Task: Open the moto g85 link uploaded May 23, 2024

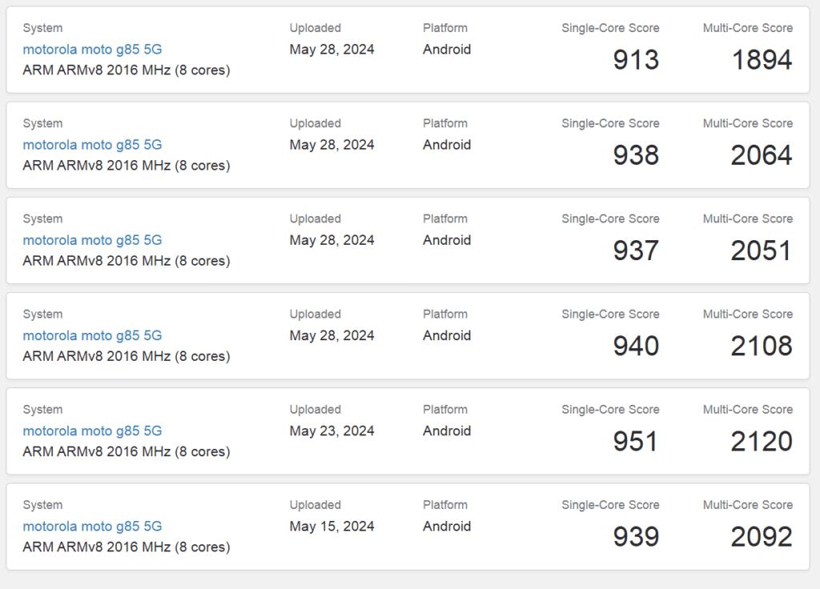Action: [x=92, y=431]
